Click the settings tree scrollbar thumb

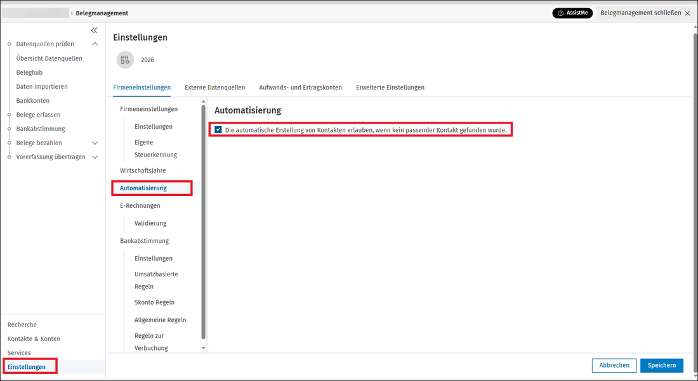tap(204, 222)
